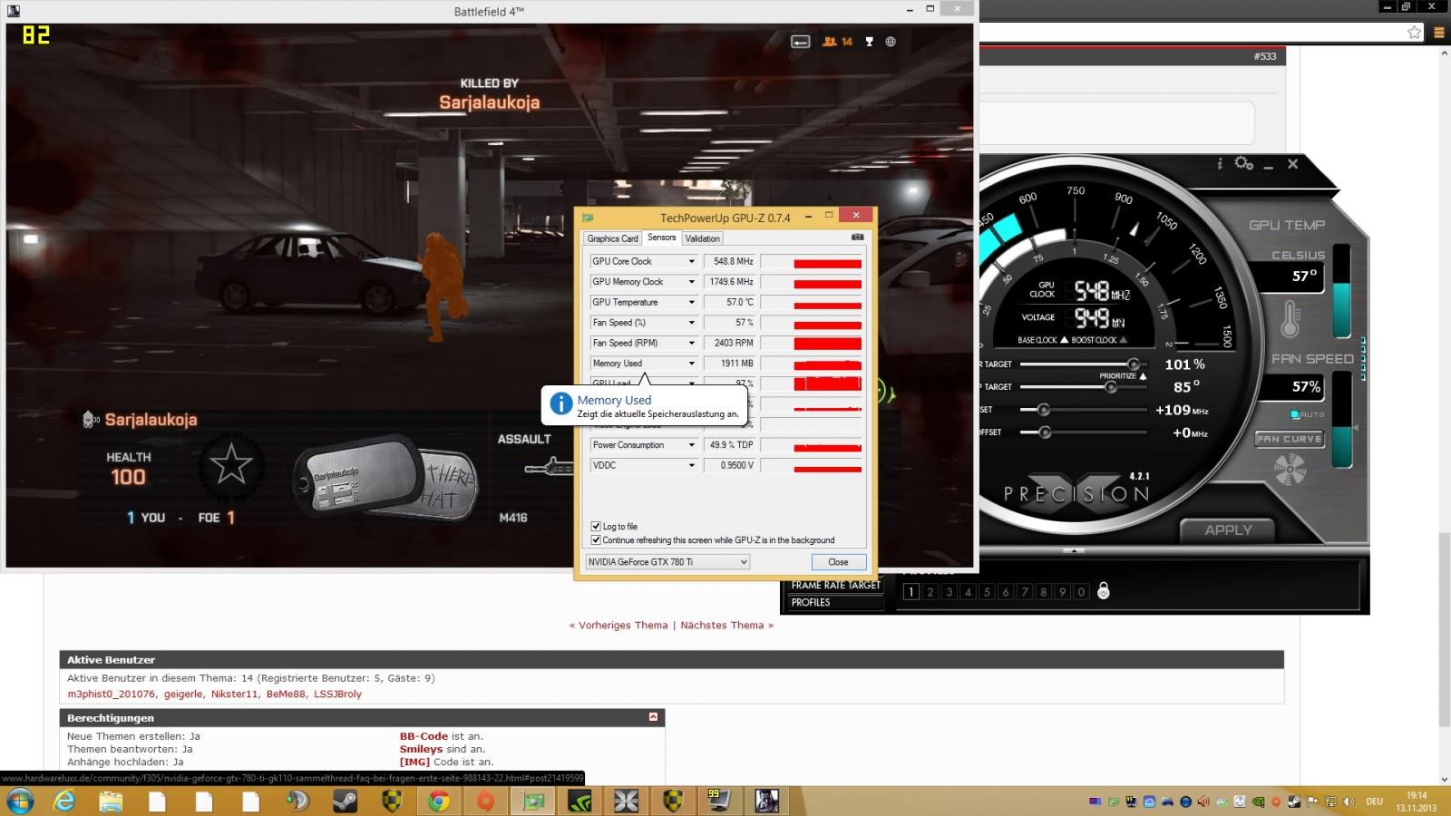1451x816 pixels.
Task: Open the Memory Used sensor dropdown
Action: (x=691, y=364)
